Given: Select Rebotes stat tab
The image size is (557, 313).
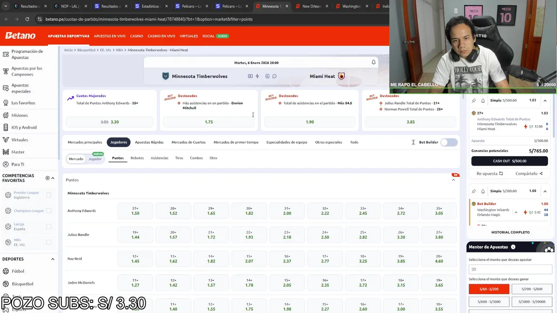Looking at the screenshot, I should pyautogui.click(x=137, y=158).
